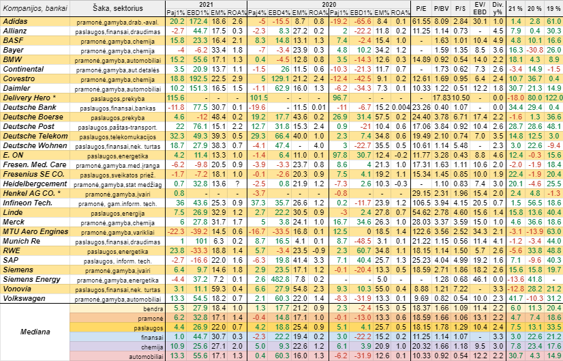The image size is (563, 361).
Task: Click Covestro 2021 EBD1% value 192.5
Action: [198, 78]
